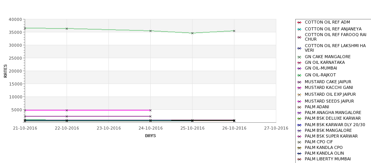Click the green line point at 22-10-2016
371x163 pixels.
[67, 28]
